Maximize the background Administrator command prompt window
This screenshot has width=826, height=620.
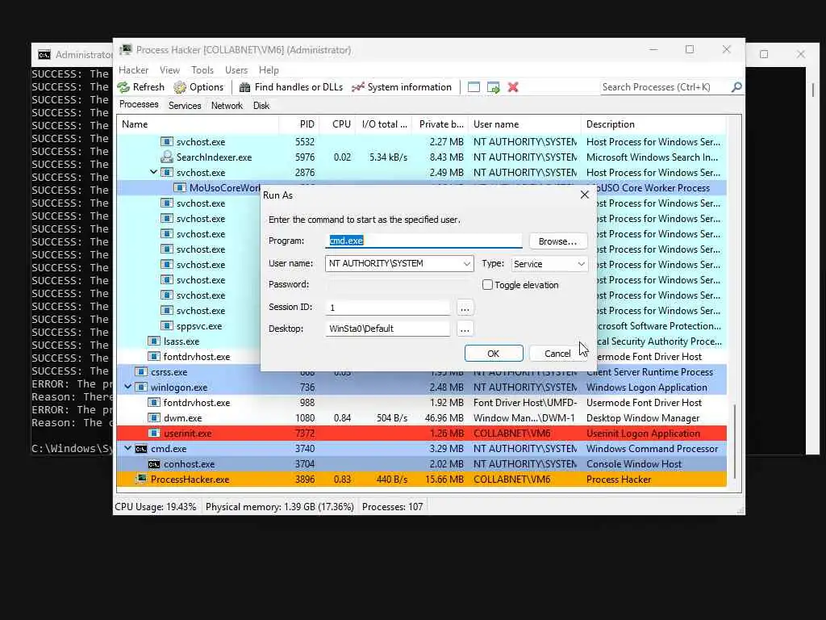pos(764,54)
